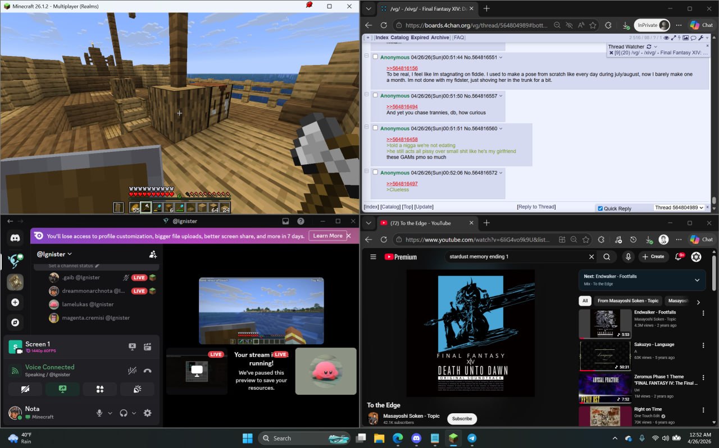Click the YouTube search magnifier button
The height and width of the screenshot is (448, 719).
click(607, 257)
